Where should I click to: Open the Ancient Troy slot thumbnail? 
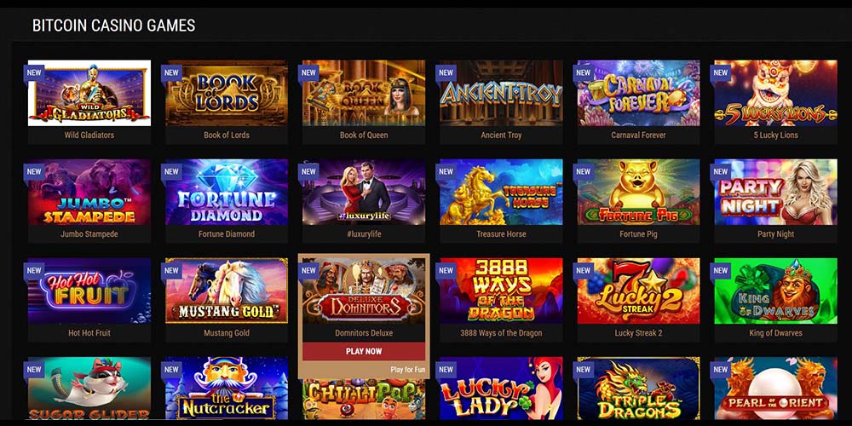pos(501,93)
